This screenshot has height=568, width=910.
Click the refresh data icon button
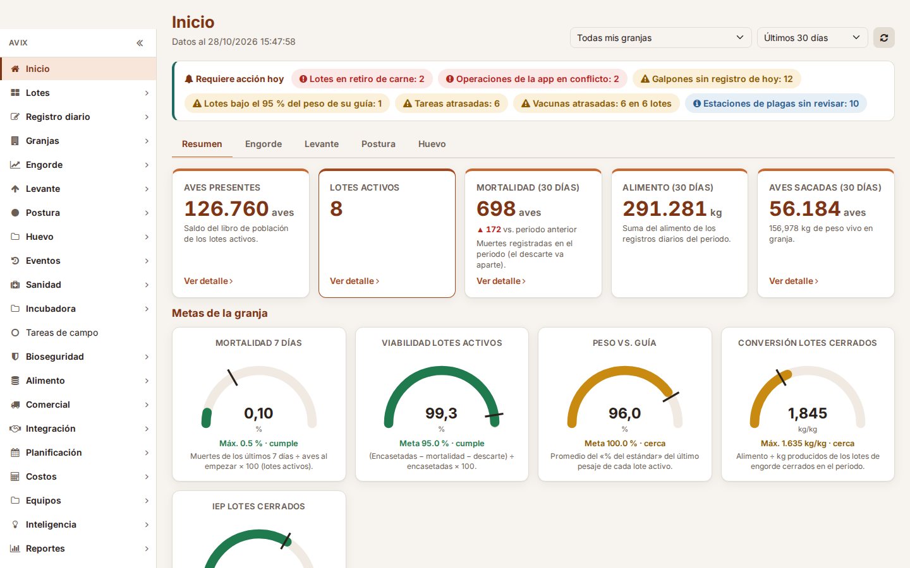[x=884, y=38]
